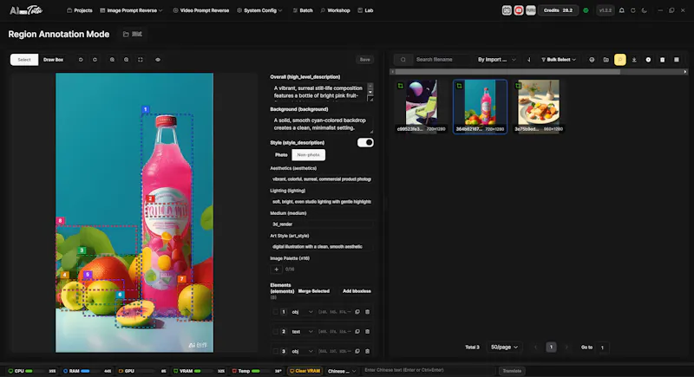Click the smiley face icon in gallery toolbar
694x377 pixels.
click(x=592, y=60)
